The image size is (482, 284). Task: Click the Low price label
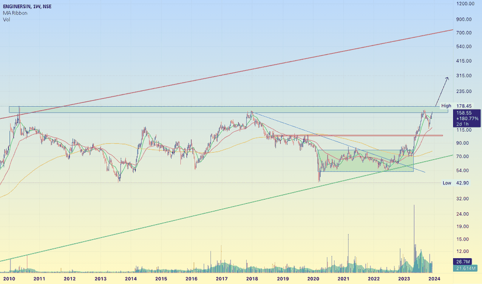[447, 183]
